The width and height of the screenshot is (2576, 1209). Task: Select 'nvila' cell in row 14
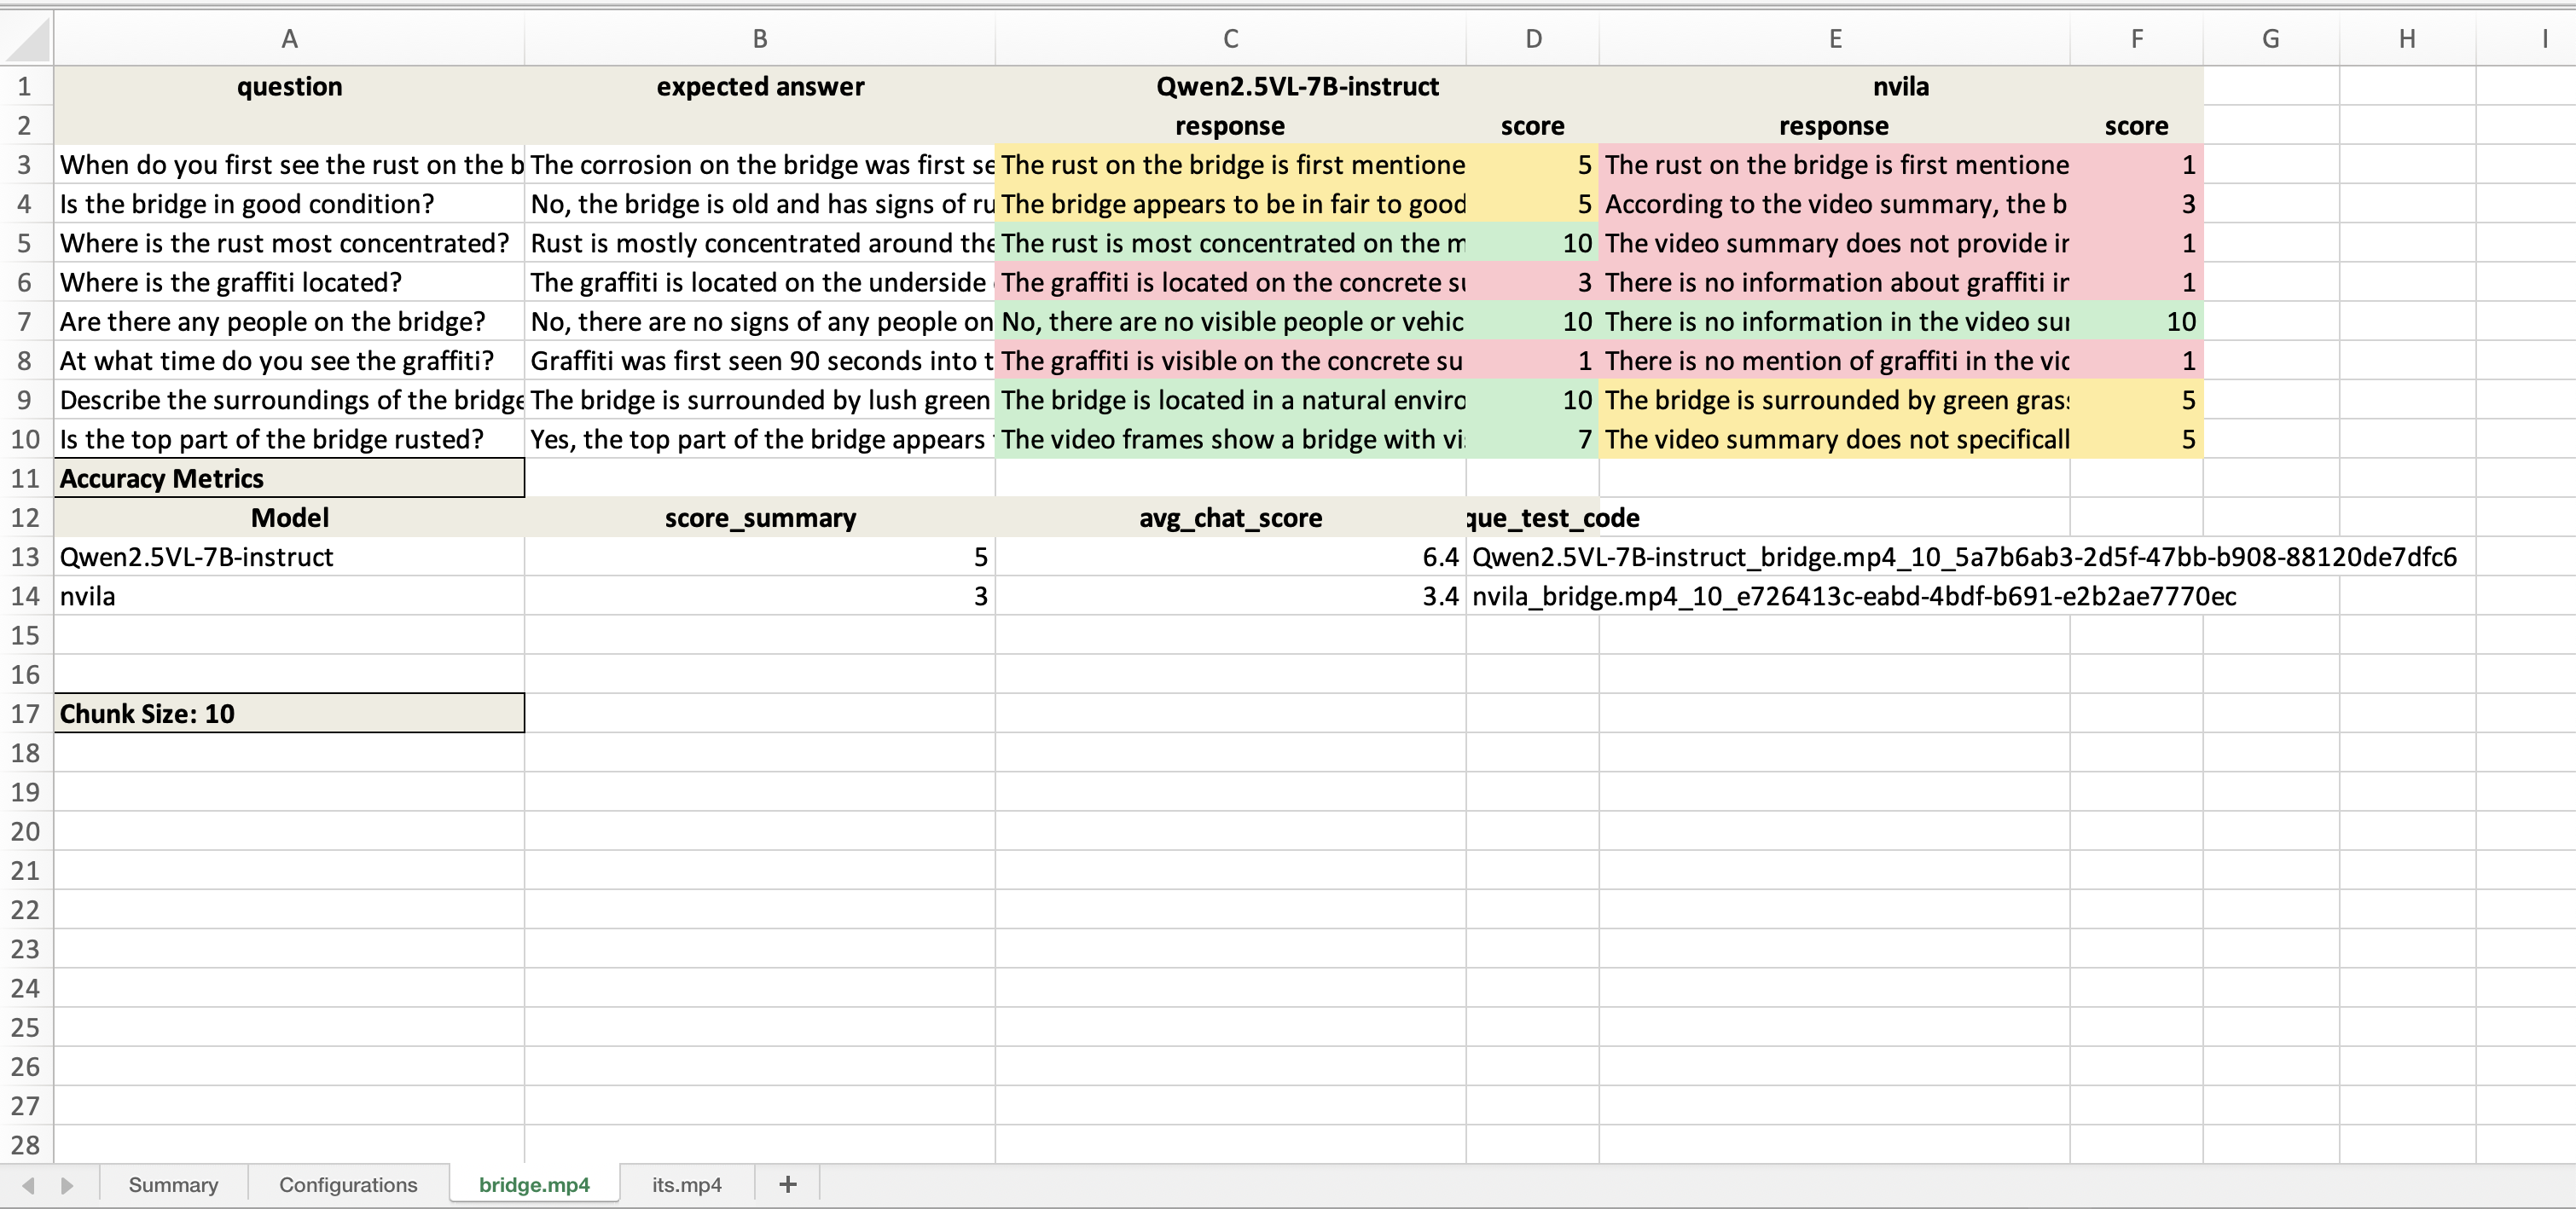289,597
